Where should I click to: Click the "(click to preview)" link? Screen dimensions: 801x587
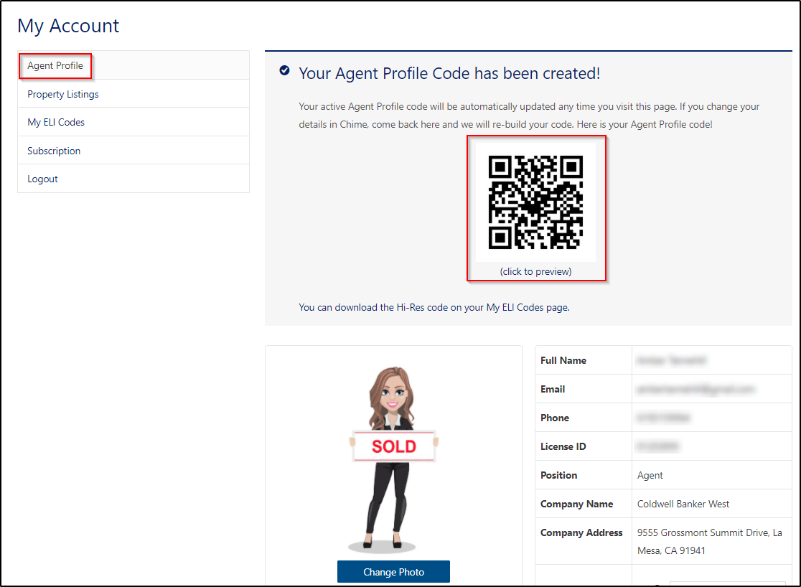coord(535,271)
